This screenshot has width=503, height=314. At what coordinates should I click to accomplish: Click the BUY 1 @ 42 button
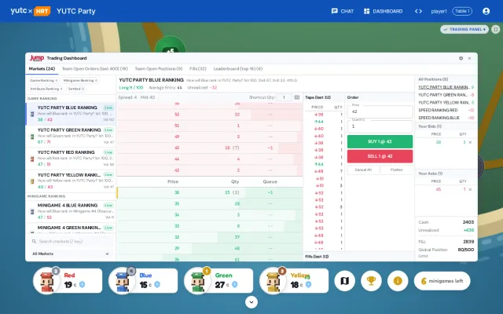[380, 141]
